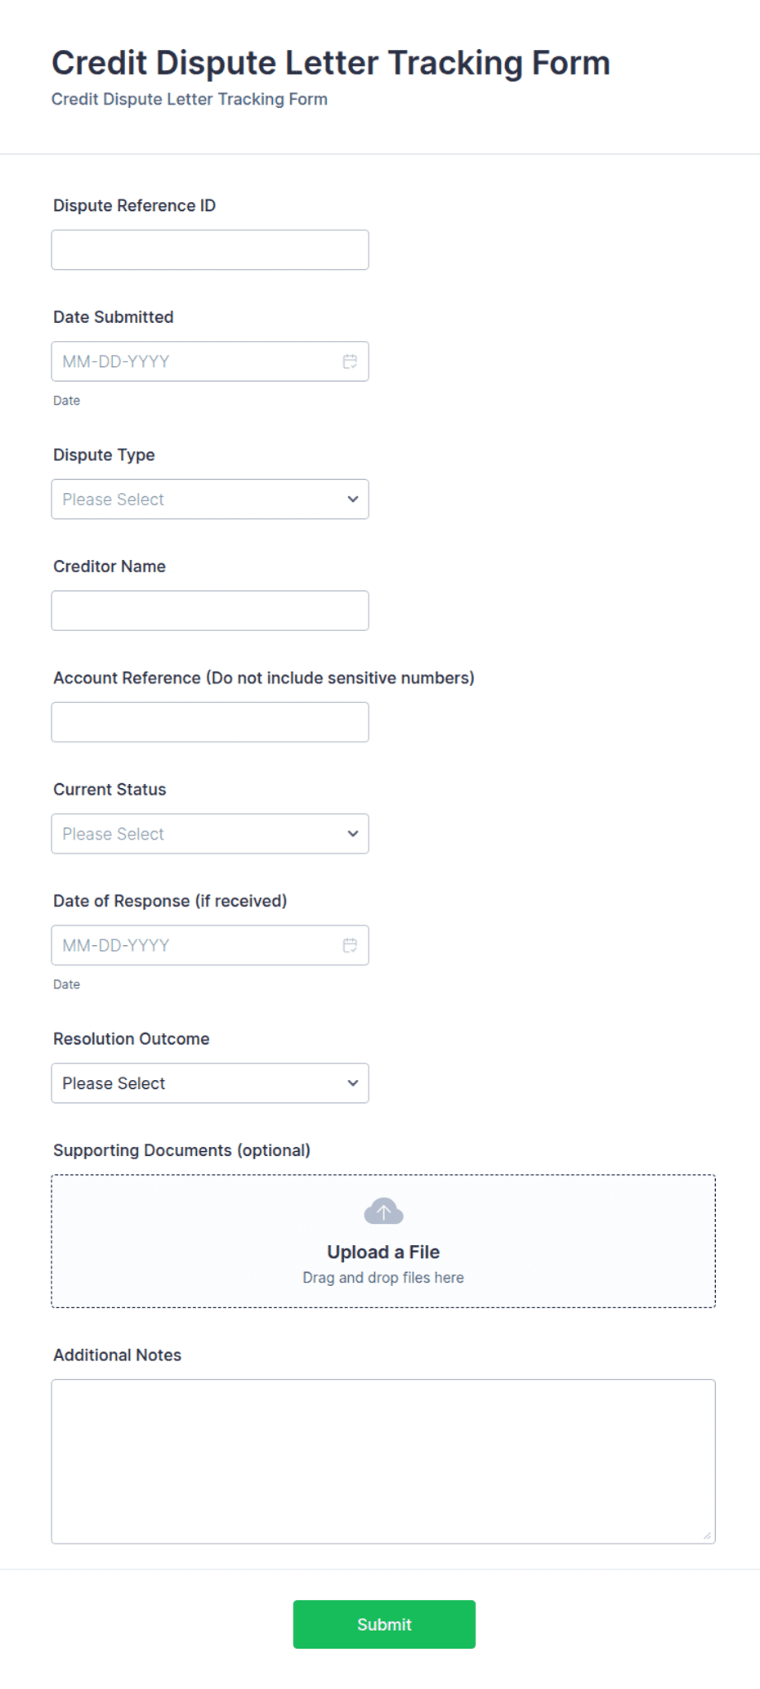Focus the Account Reference input

(x=210, y=723)
